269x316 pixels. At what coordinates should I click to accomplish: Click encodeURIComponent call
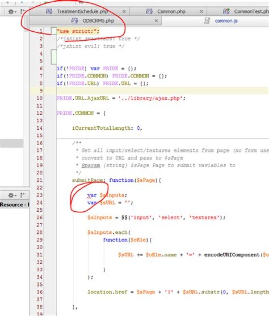[x=232, y=255]
